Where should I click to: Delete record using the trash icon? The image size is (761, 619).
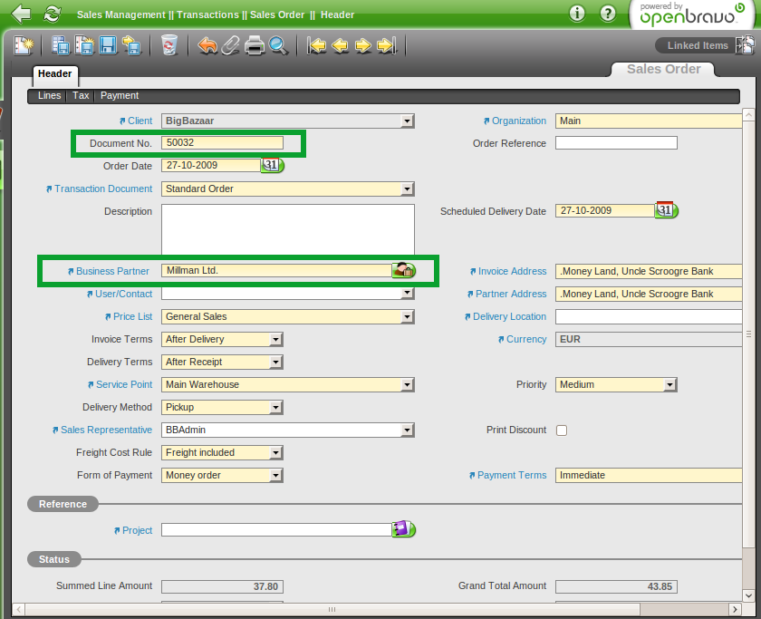tap(169, 45)
